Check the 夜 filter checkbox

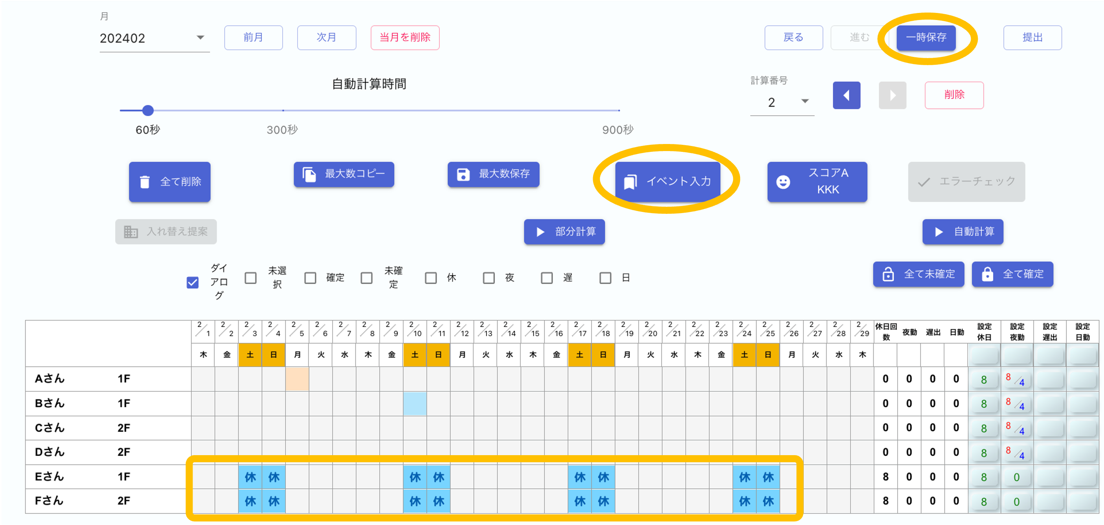point(489,278)
